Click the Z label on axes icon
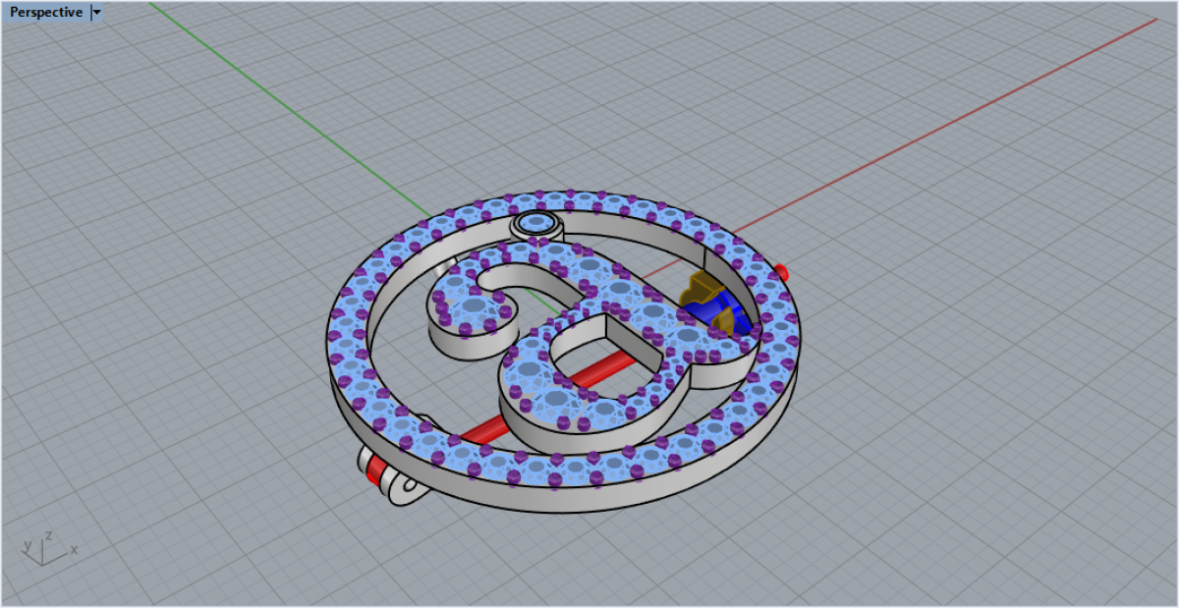Screen dimensions: 1179x608 (48, 536)
